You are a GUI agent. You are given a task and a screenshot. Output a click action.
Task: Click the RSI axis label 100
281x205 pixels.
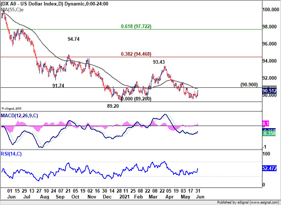(x=266, y=154)
